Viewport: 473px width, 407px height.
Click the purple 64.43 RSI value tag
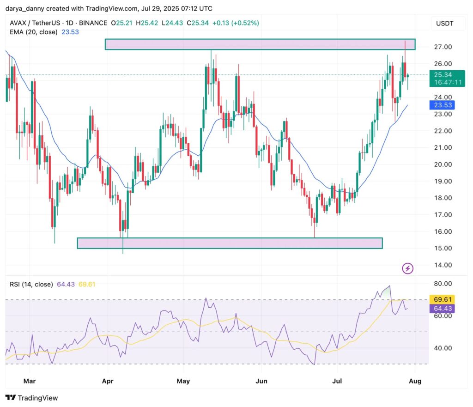click(x=442, y=308)
